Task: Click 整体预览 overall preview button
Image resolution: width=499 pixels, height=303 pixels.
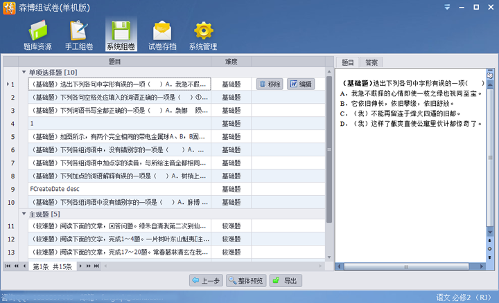Action: [x=247, y=281]
